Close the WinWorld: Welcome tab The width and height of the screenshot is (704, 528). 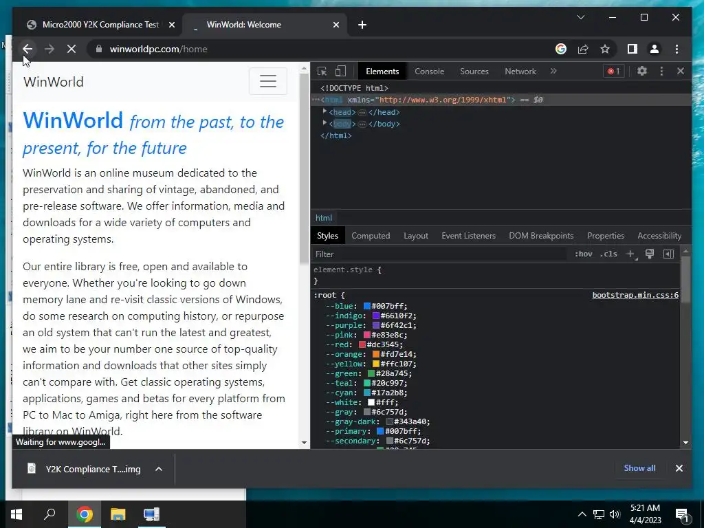(335, 25)
